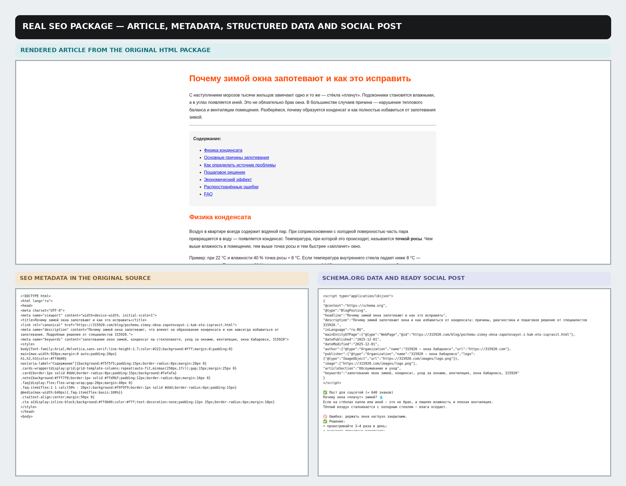The width and height of the screenshot is (626, 486).
Task: Click the '"dateModified":"2025-12-01"' line
Action: 351,344
